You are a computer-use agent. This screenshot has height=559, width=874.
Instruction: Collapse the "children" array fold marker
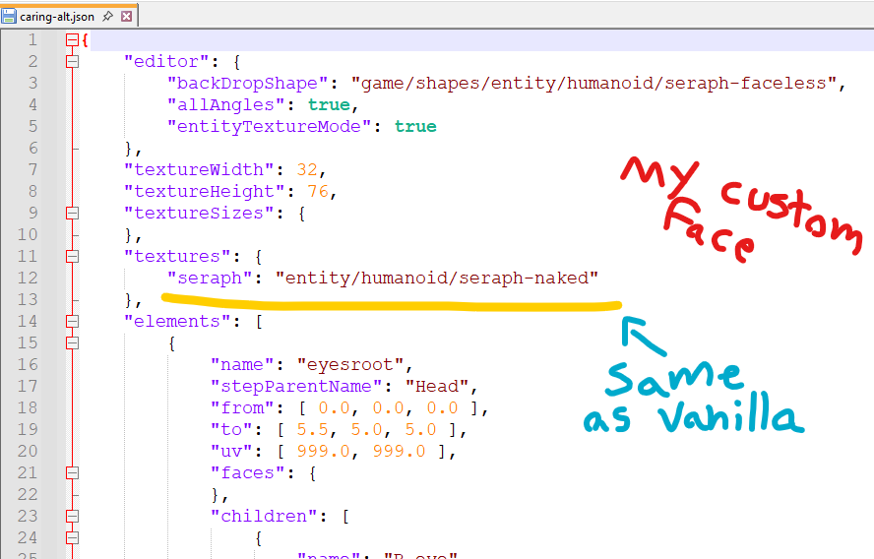coord(71,516)
